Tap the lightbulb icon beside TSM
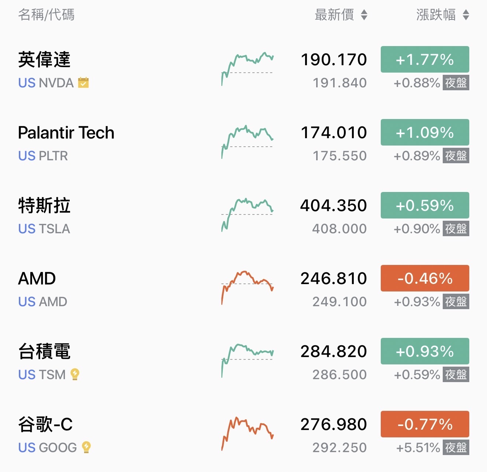This screenshot has width=487, height=472. 75,374
